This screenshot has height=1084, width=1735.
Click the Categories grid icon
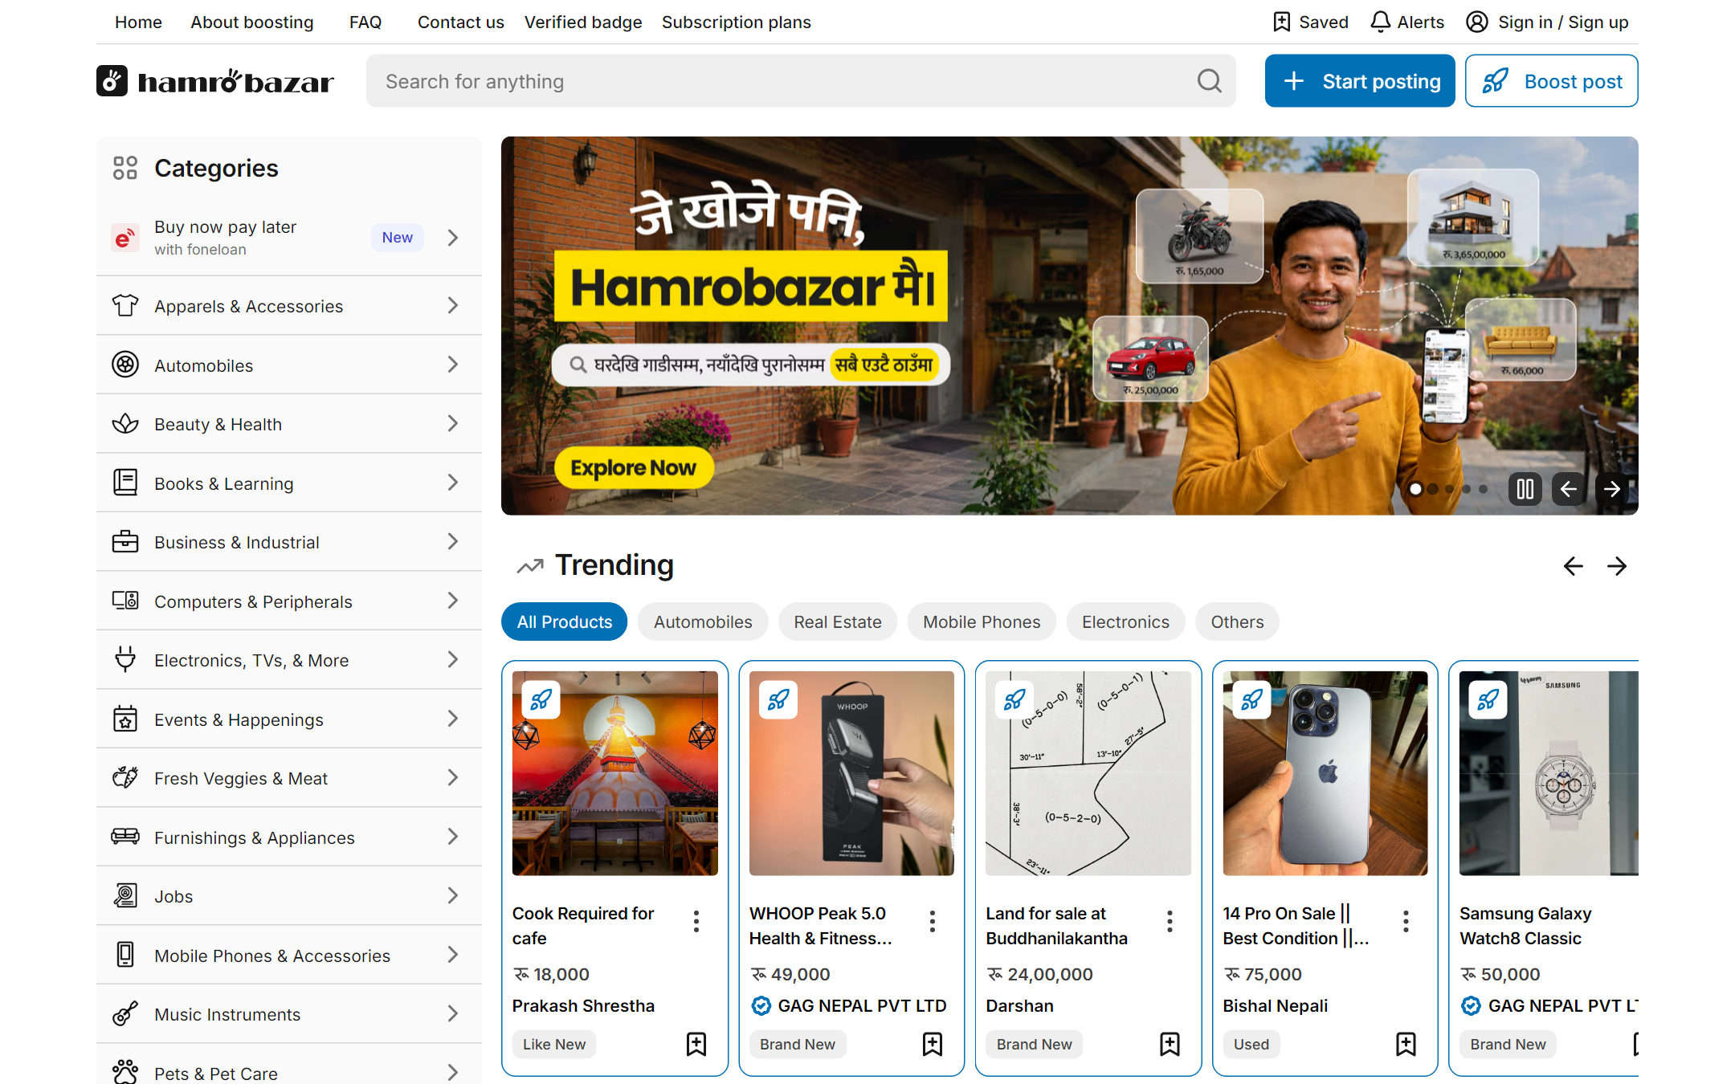point(125,168)
